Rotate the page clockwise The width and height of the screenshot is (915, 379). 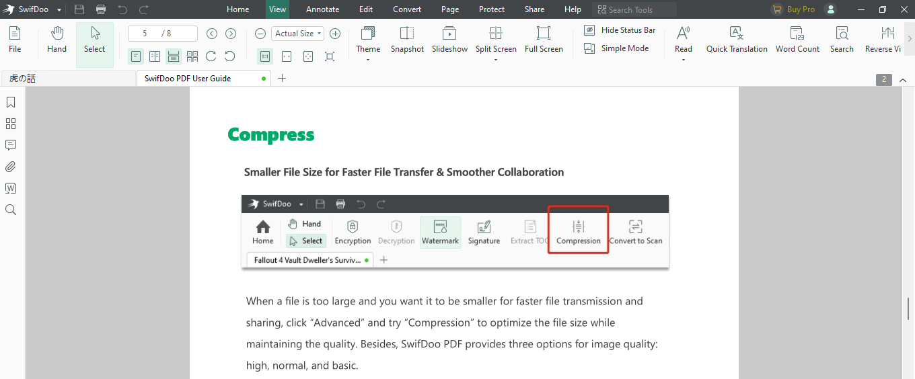pos(211,56)
